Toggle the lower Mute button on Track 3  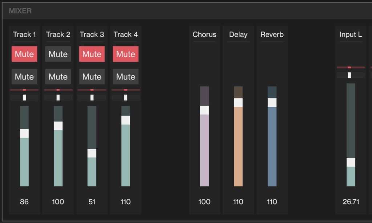click(x=92, y=77)
